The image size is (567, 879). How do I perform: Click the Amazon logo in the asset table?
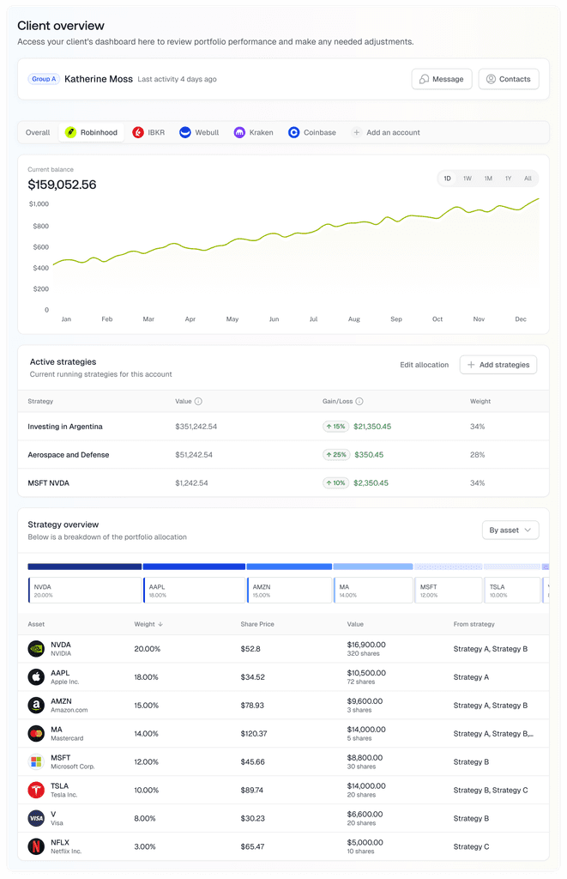[36, 706]
